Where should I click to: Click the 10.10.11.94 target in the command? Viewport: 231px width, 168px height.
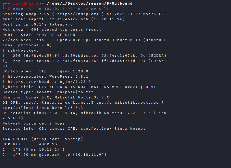tap(60, 9)
